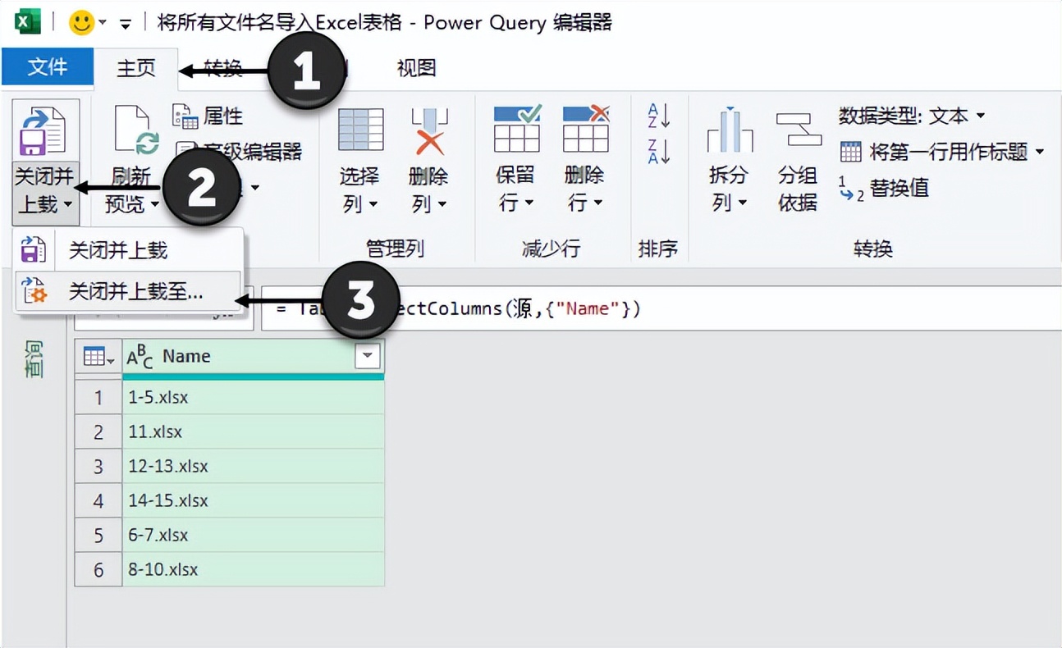Select cell 12-13.xlsx
1062x648 pixels.
(x=253, y=466)
